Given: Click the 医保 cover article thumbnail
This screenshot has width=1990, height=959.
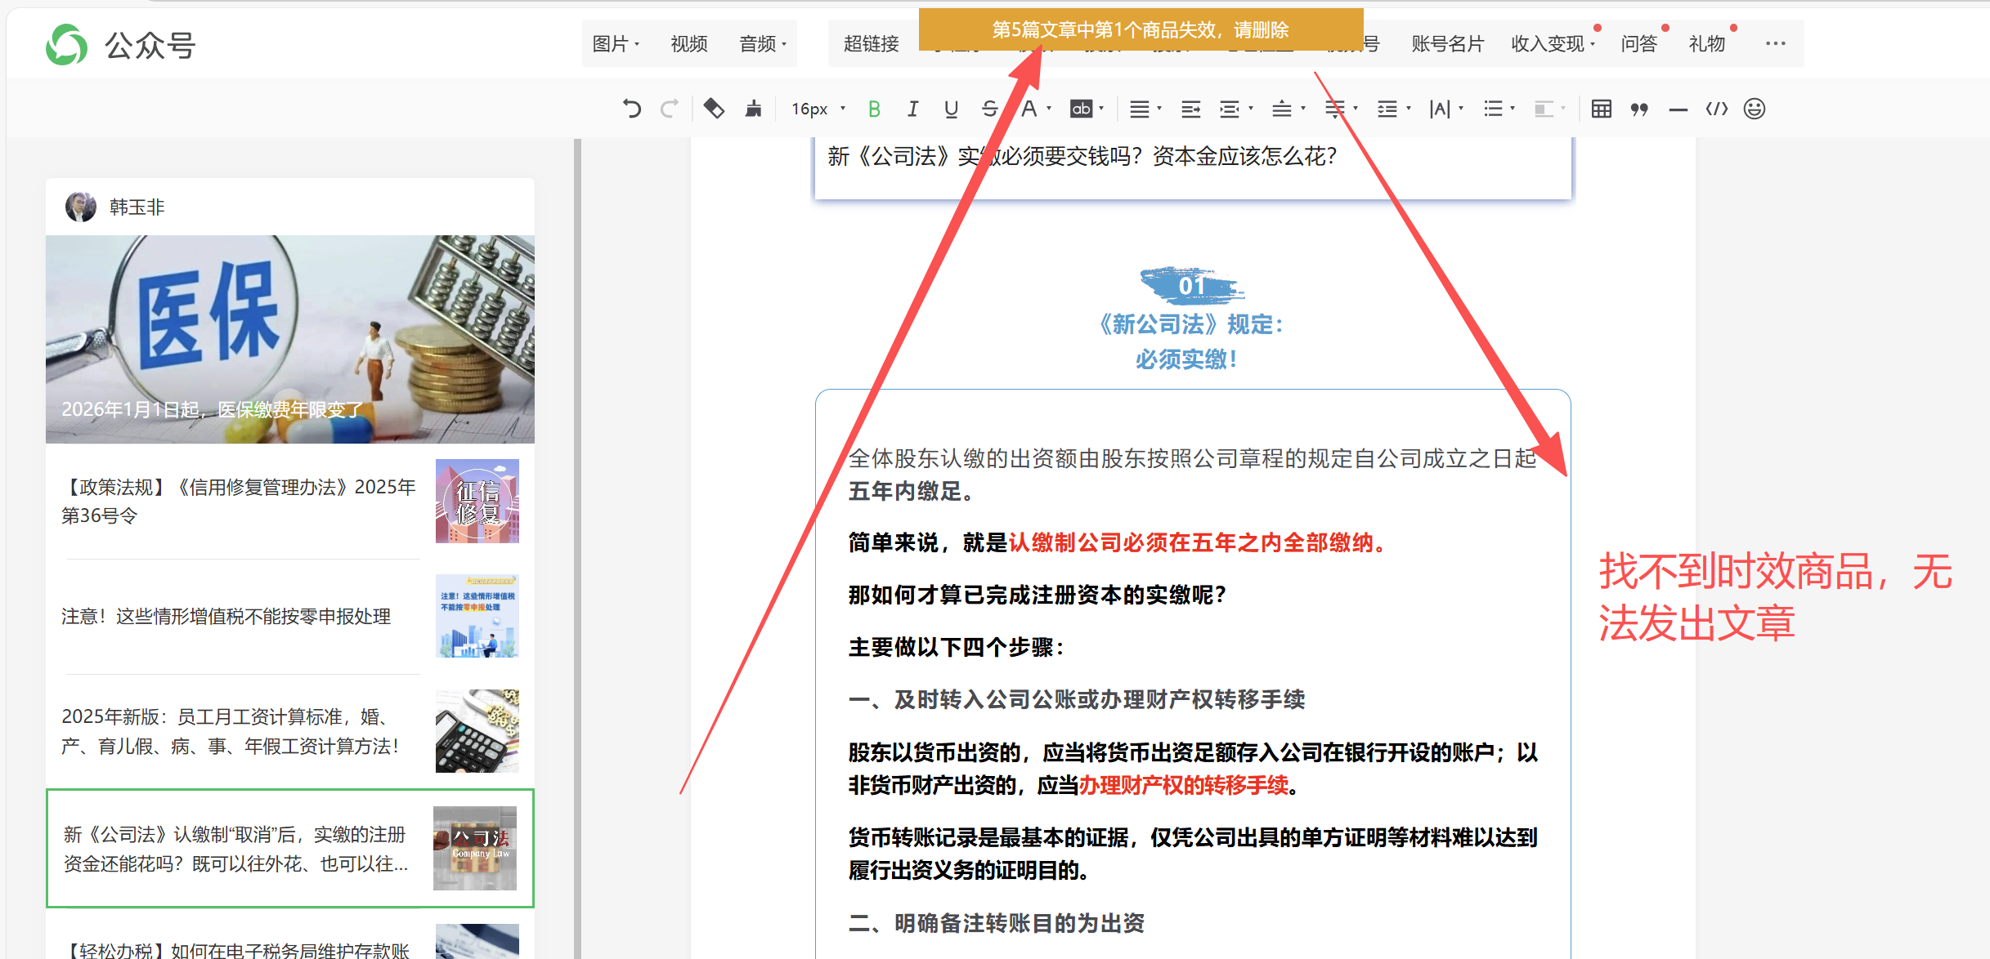Looking at the screenshot, I should coord(290,339).
